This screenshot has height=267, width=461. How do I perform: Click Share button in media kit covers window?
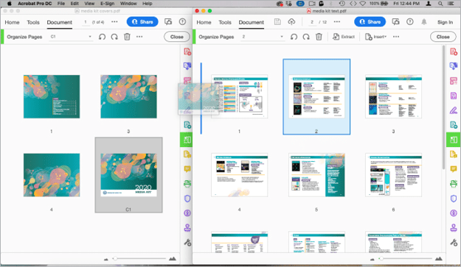pos(142,21)
